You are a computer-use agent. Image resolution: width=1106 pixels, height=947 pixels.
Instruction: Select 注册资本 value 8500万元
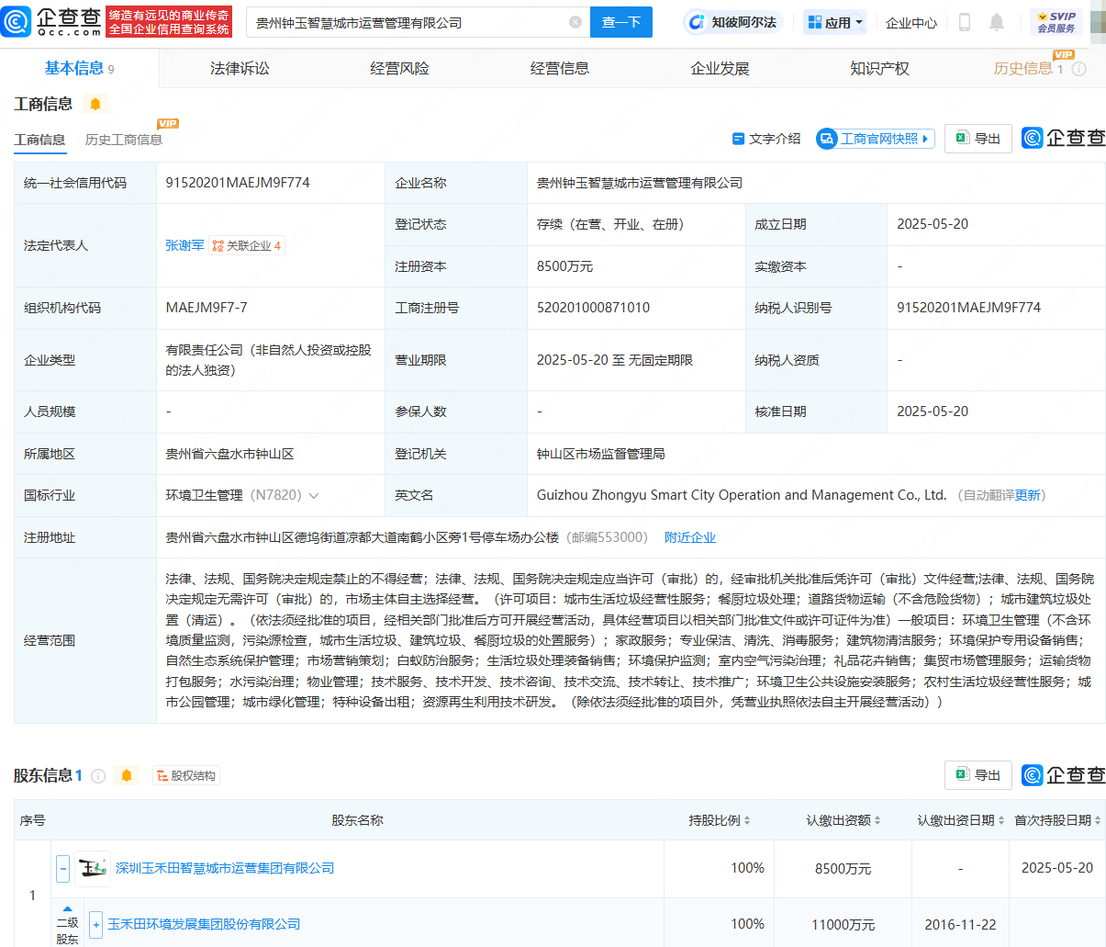click(565, 266)
